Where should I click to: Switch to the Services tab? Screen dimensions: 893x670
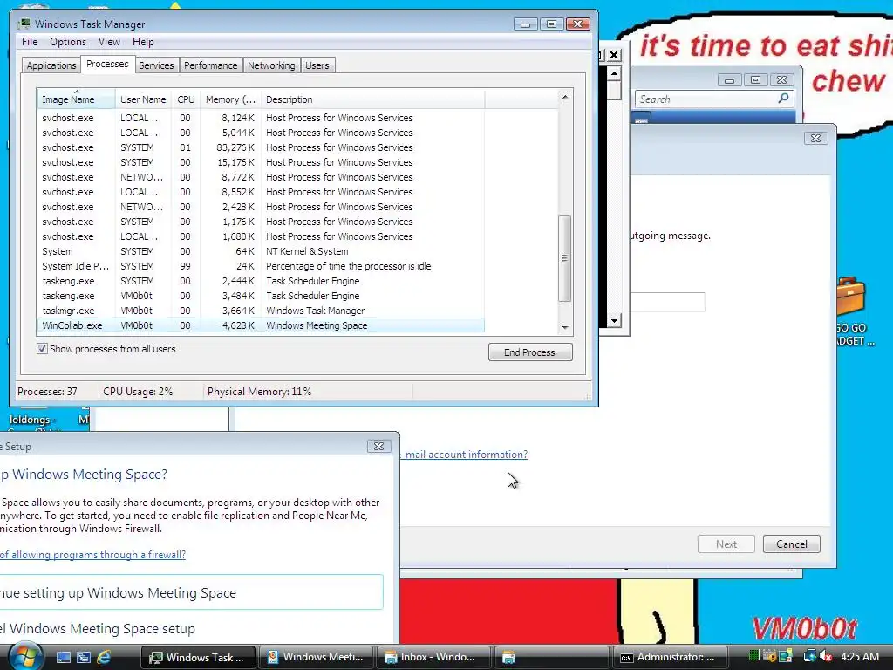click(x=156, y=65)
